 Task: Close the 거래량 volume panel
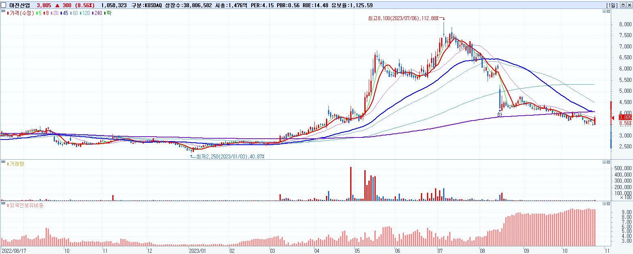(x=608, y=162)
